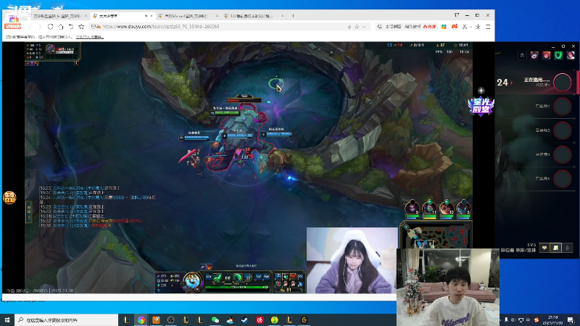Click the lightning speed-mode icon in address bar
Viewport: 580px width, 326px height.
[x=349, y=27]
